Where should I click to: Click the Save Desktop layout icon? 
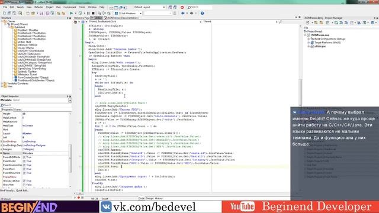click(x=170, y=7)
